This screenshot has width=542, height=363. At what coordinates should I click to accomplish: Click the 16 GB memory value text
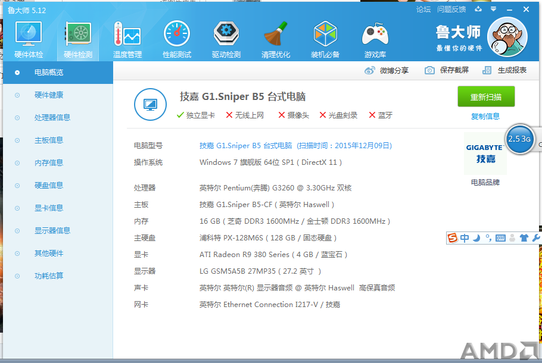[295, 221]
